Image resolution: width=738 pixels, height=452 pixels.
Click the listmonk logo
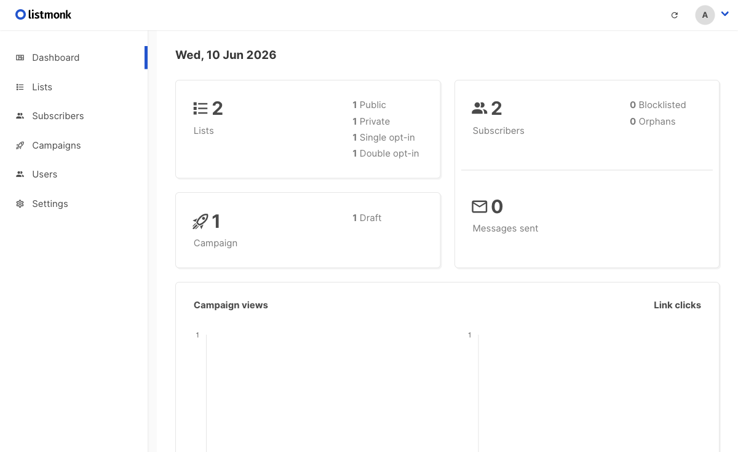tap(43, 15)
